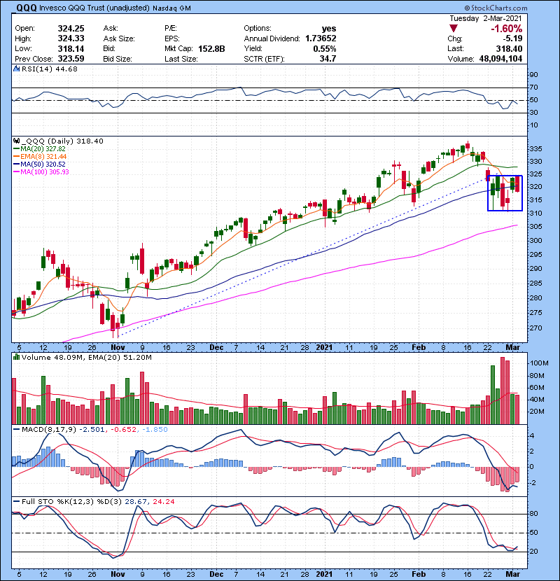The width and height of the screenshot is (560, 581).
Task: Click the Ask Size: field label
Action: pos(119,38)
